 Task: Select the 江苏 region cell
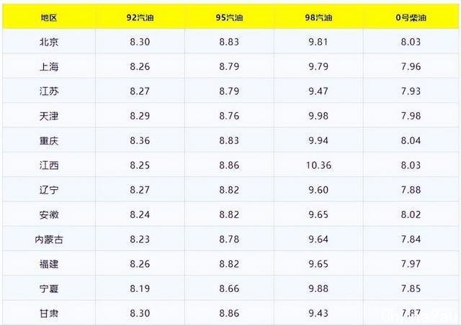coord(49,91)
